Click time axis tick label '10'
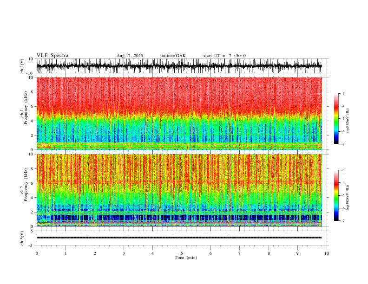This screenshot has width=368, height=284. [327, 253]
